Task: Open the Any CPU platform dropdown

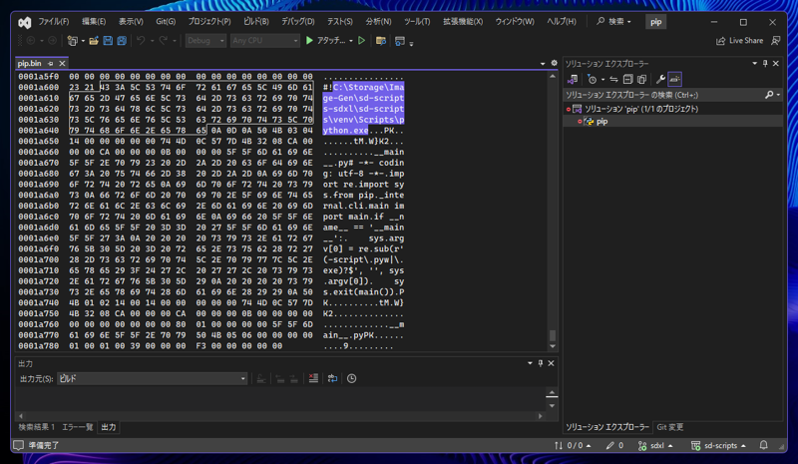Action: click(x=265, y=41)
